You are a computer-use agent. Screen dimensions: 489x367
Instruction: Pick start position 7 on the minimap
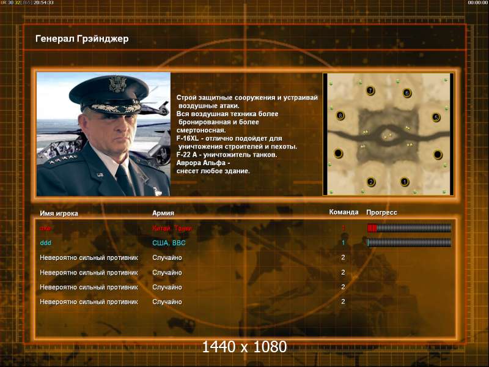[x=370, y=91]
